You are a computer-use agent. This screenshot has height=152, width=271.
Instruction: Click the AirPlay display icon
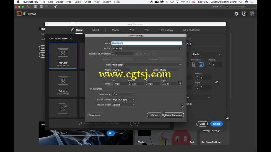point(177,2)
